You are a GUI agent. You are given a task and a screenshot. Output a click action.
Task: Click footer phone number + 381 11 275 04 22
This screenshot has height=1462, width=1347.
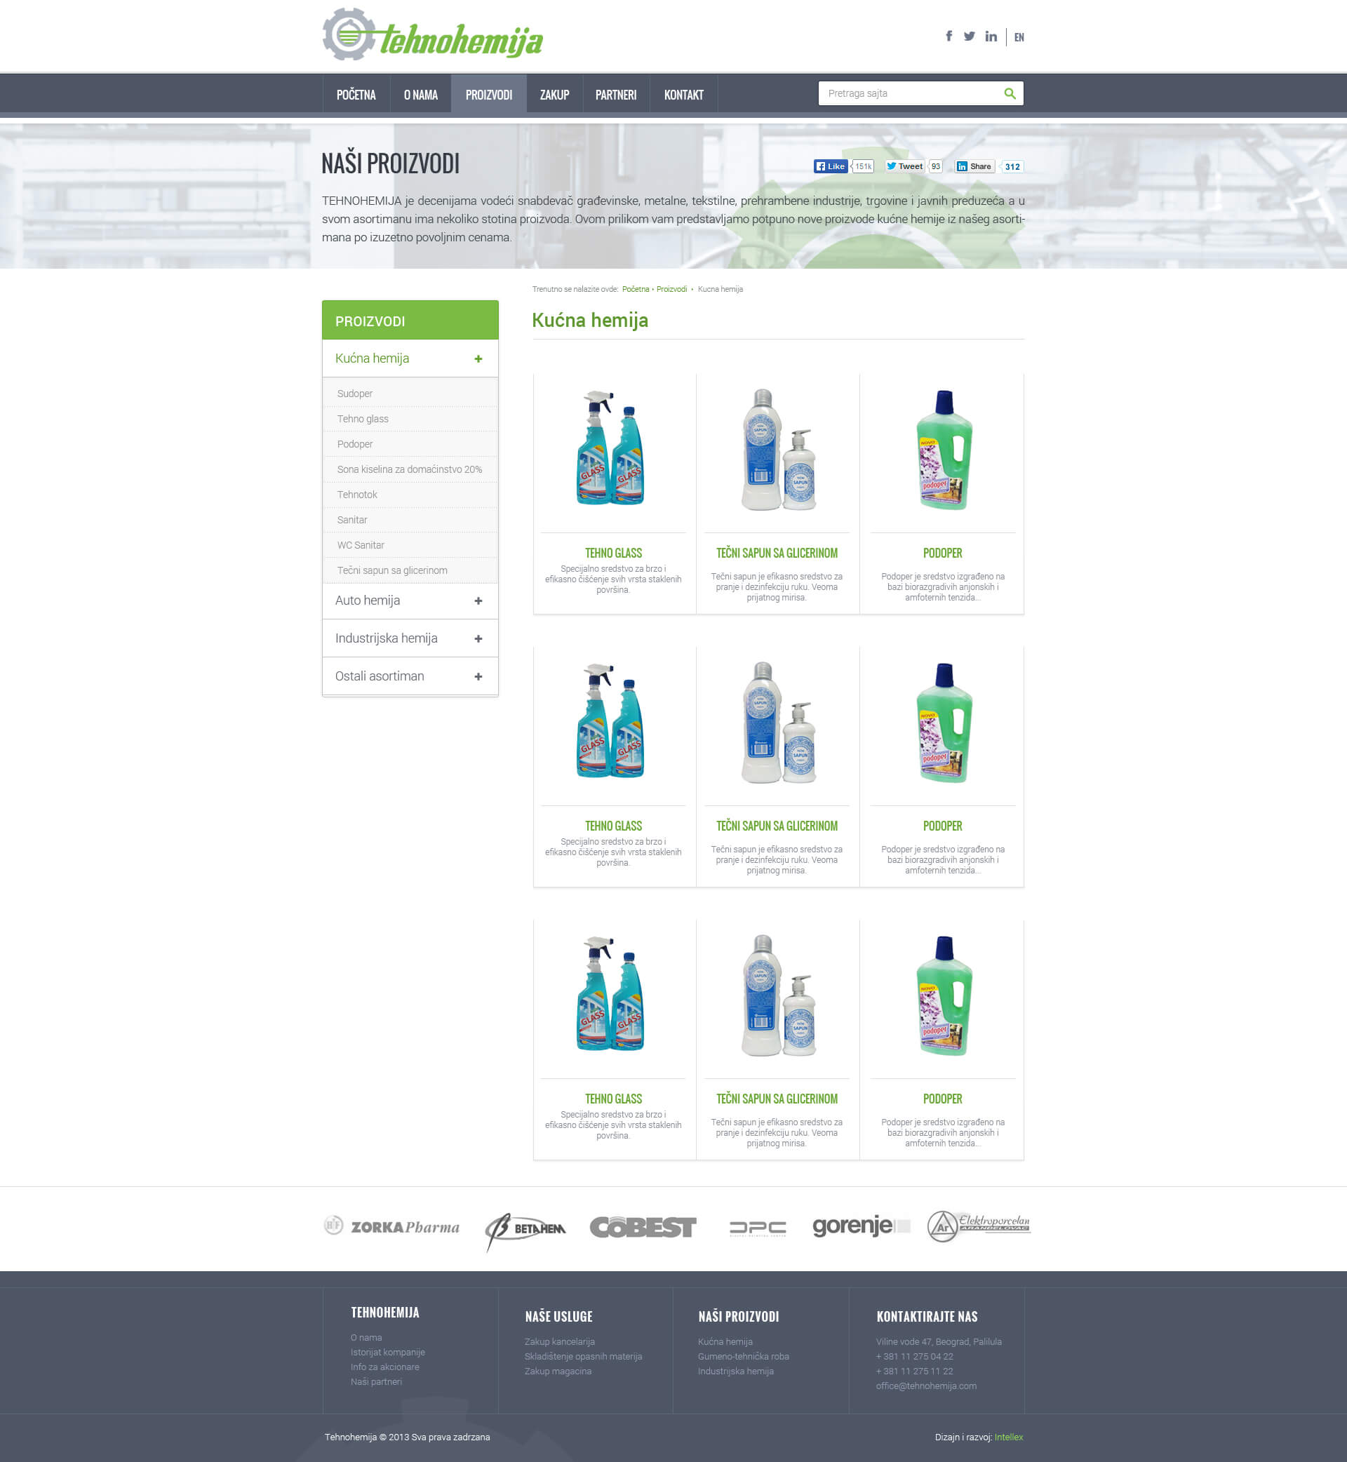tap(914, 1356)
